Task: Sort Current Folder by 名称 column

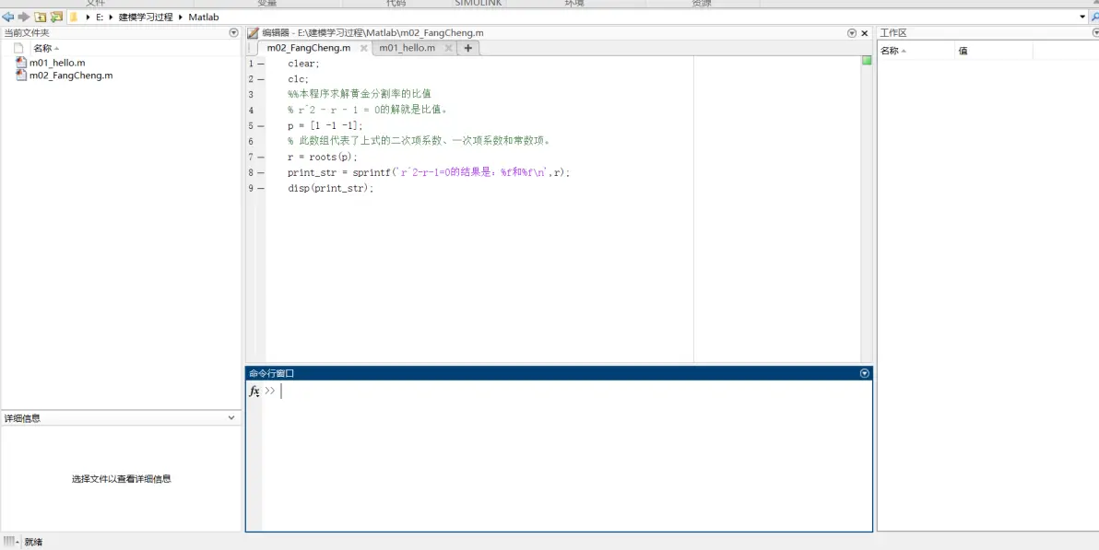Action: tap(42, 48)
